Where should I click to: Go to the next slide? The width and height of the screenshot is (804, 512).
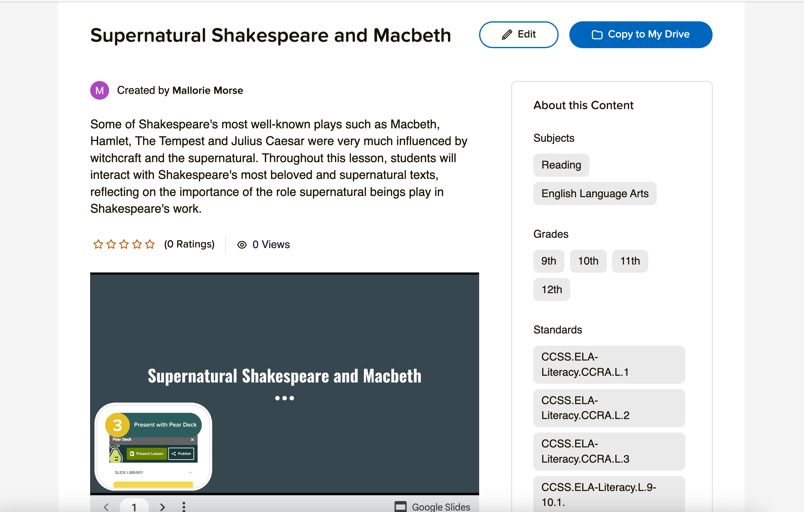click(163, 507)
